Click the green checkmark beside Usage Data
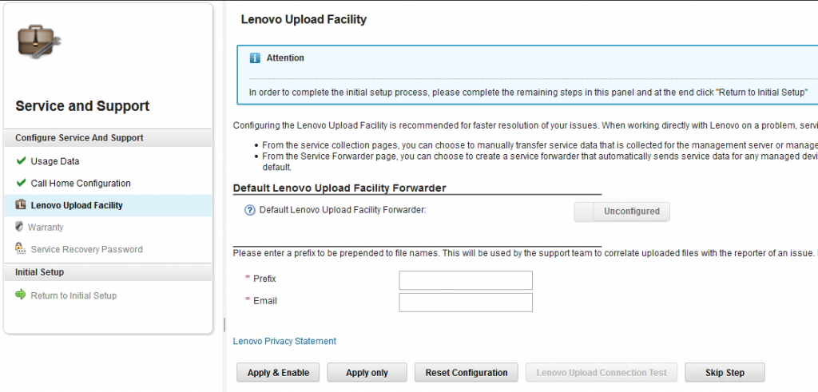The height and width of the screenshot is (392, 818). click(x=21, y=161)
